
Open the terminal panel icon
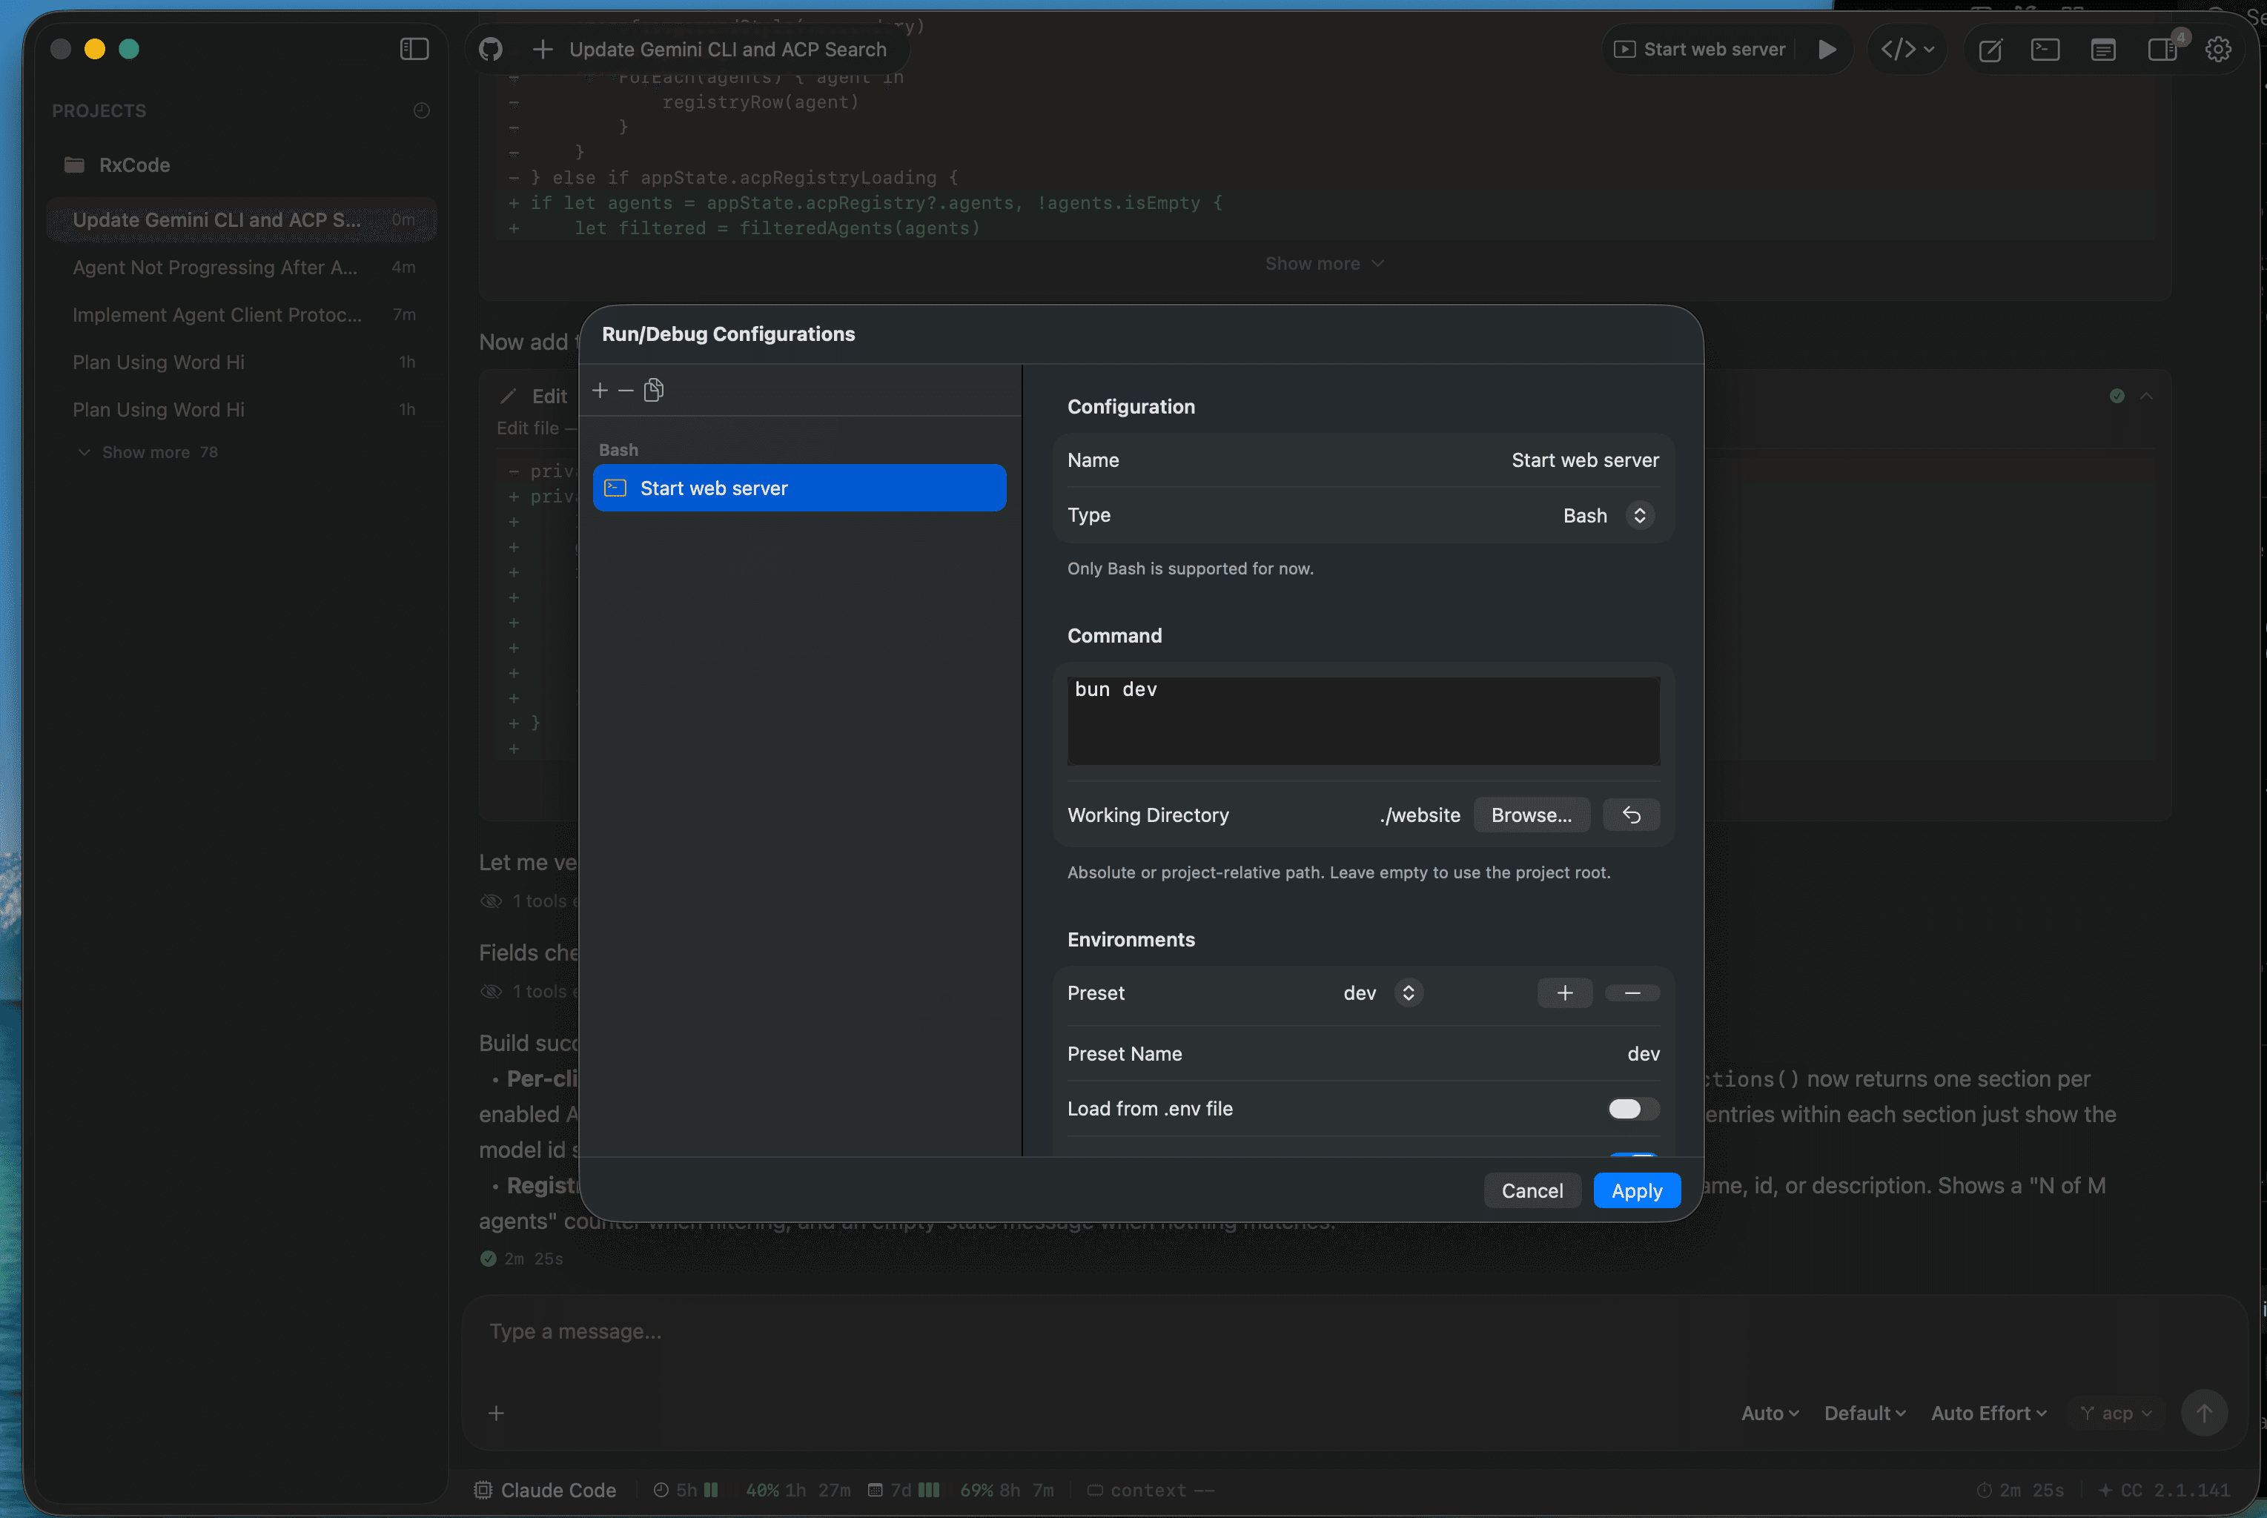[x=2045, y=48]
